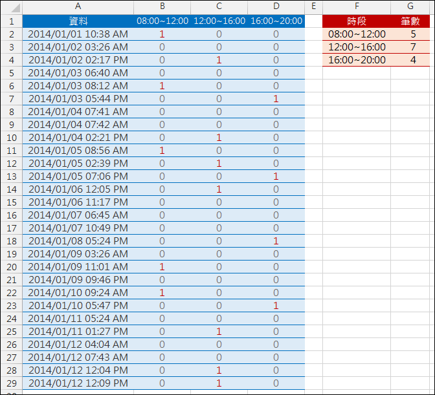Click red 1 in row 20 column B
Image resolution: width=435 pixels, height=395 pixels.
[162, 267]
